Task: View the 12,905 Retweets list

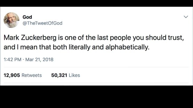Action: point(23,75)
